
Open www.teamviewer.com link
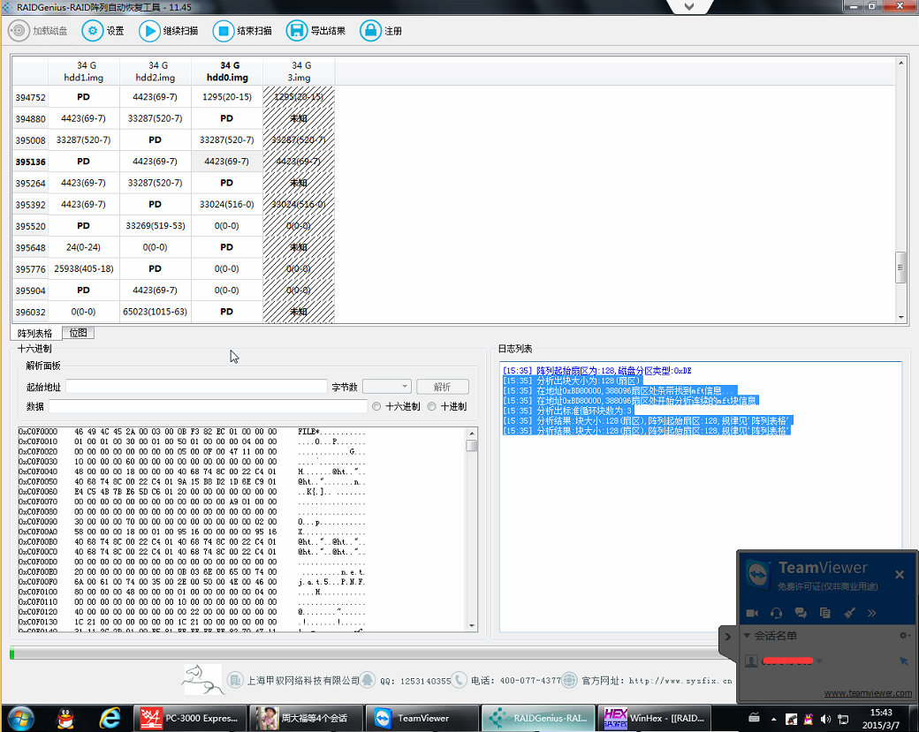pos(868,693)
